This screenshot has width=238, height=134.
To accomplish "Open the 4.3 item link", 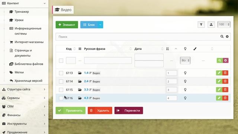I will click(x=86, y=98).
